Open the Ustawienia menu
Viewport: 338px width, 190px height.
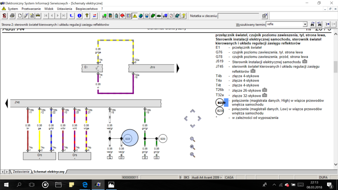click(x=64, y=9)
